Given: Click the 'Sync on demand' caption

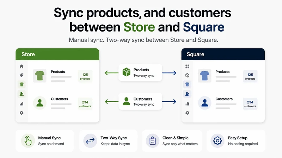Looking at the screenshot, I should click(51, 144).
